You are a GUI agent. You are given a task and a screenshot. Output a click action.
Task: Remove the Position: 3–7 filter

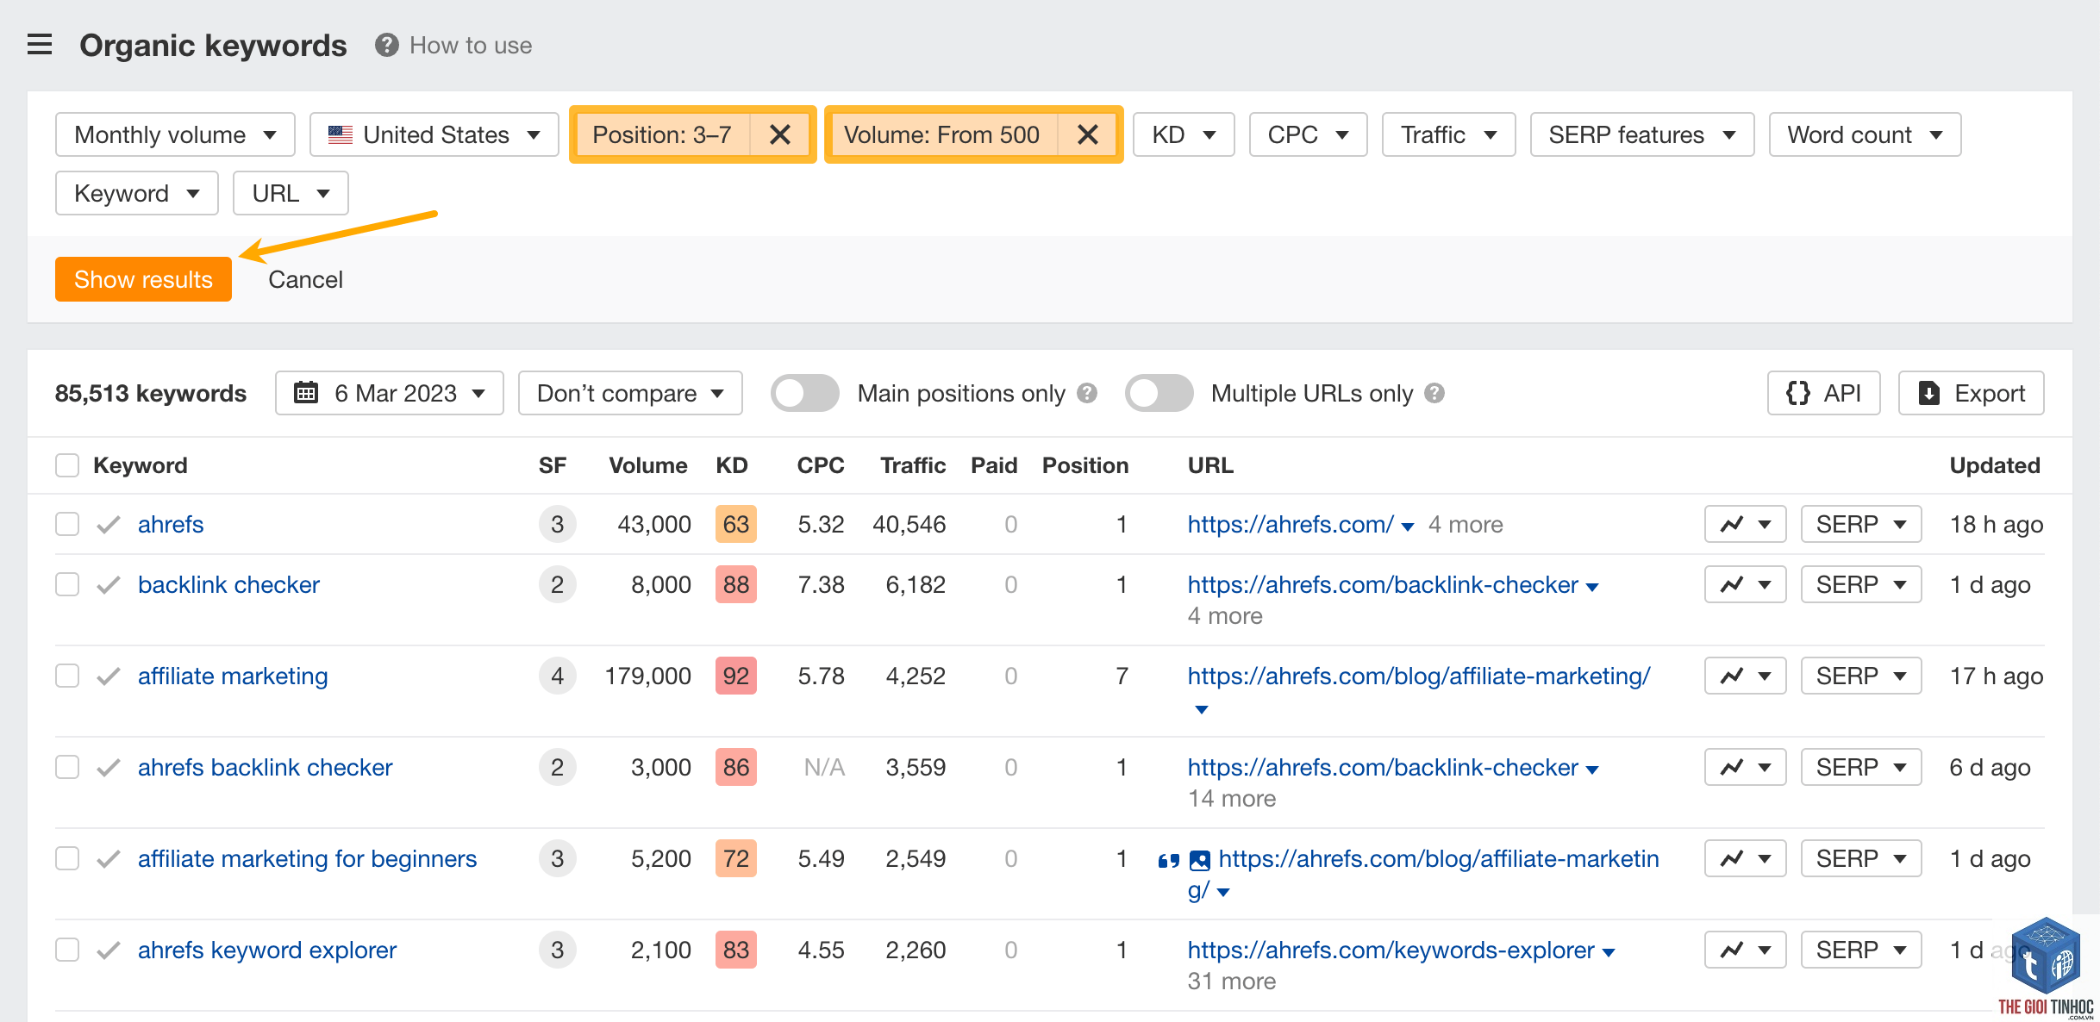(x=779, y=134)
